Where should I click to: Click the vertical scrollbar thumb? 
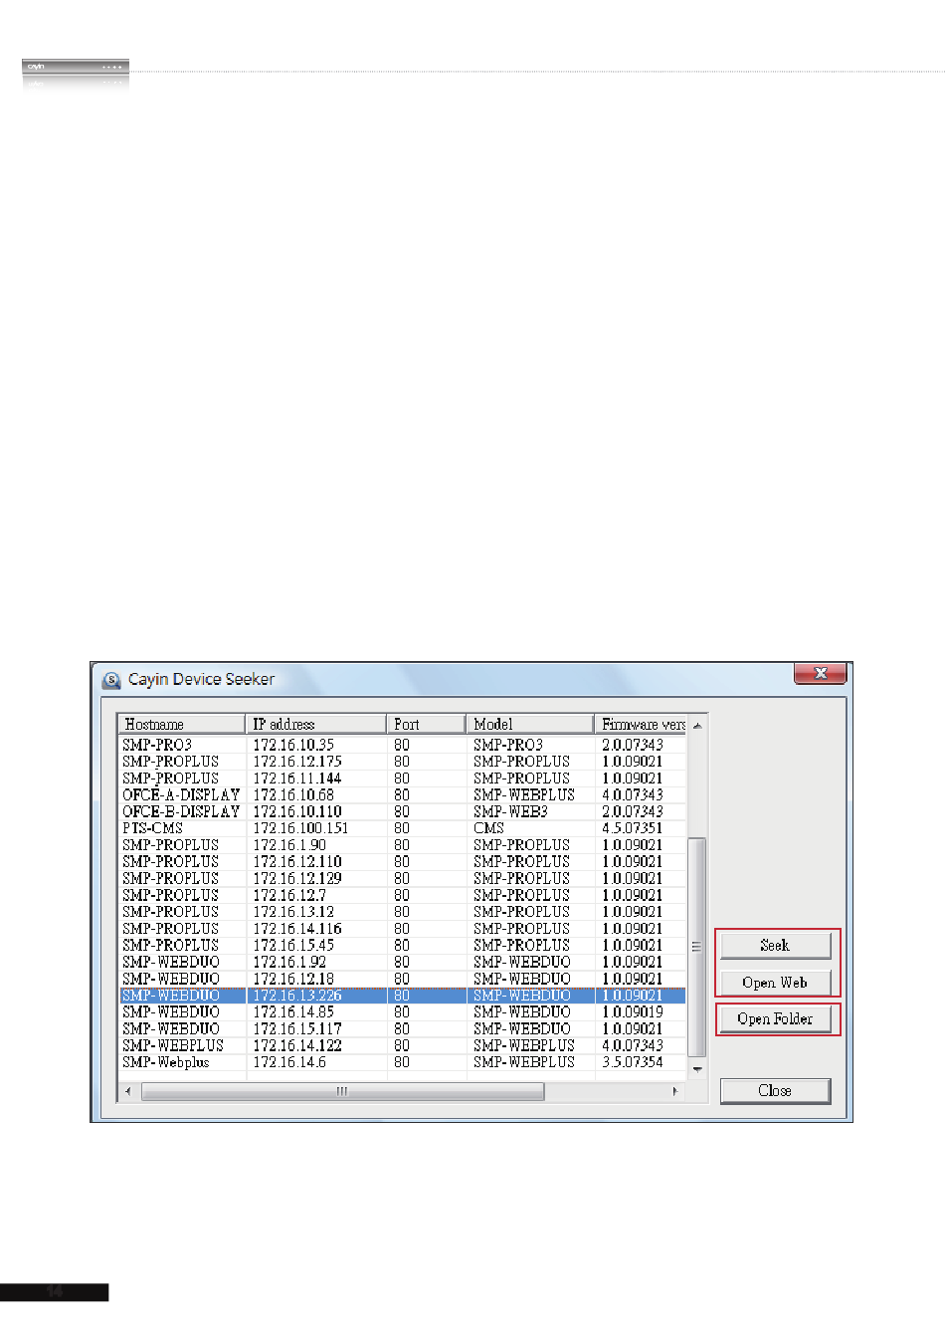(x=697, y=947)
